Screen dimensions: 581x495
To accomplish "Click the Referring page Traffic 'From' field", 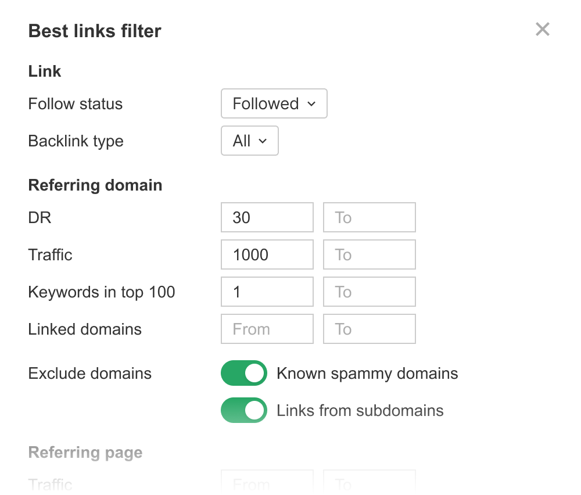I will click(267, 482).
